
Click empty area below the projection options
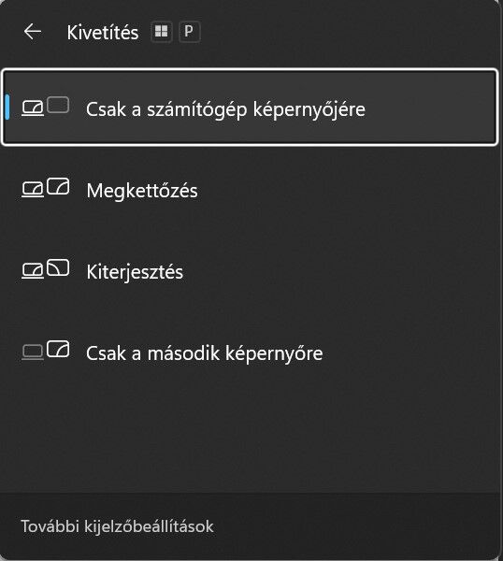pos(250,442)
